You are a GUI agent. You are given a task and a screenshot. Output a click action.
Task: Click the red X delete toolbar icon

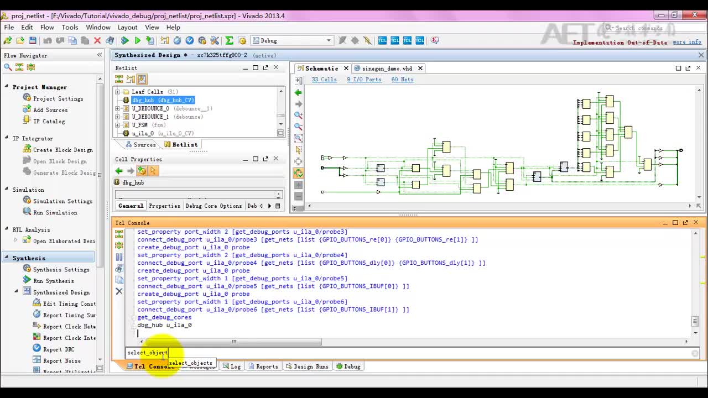tap(97, 40)
